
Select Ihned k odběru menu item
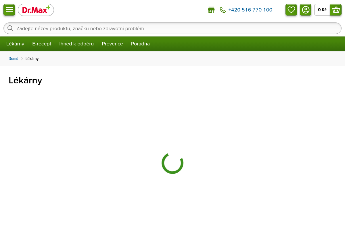76,44
